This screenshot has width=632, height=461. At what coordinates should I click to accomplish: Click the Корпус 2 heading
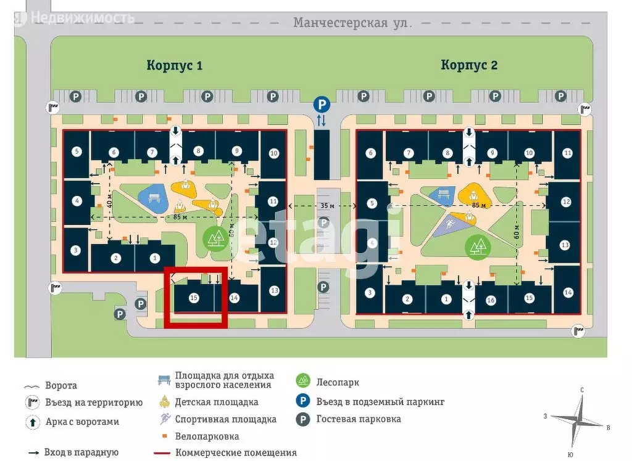tap(469, 65)
